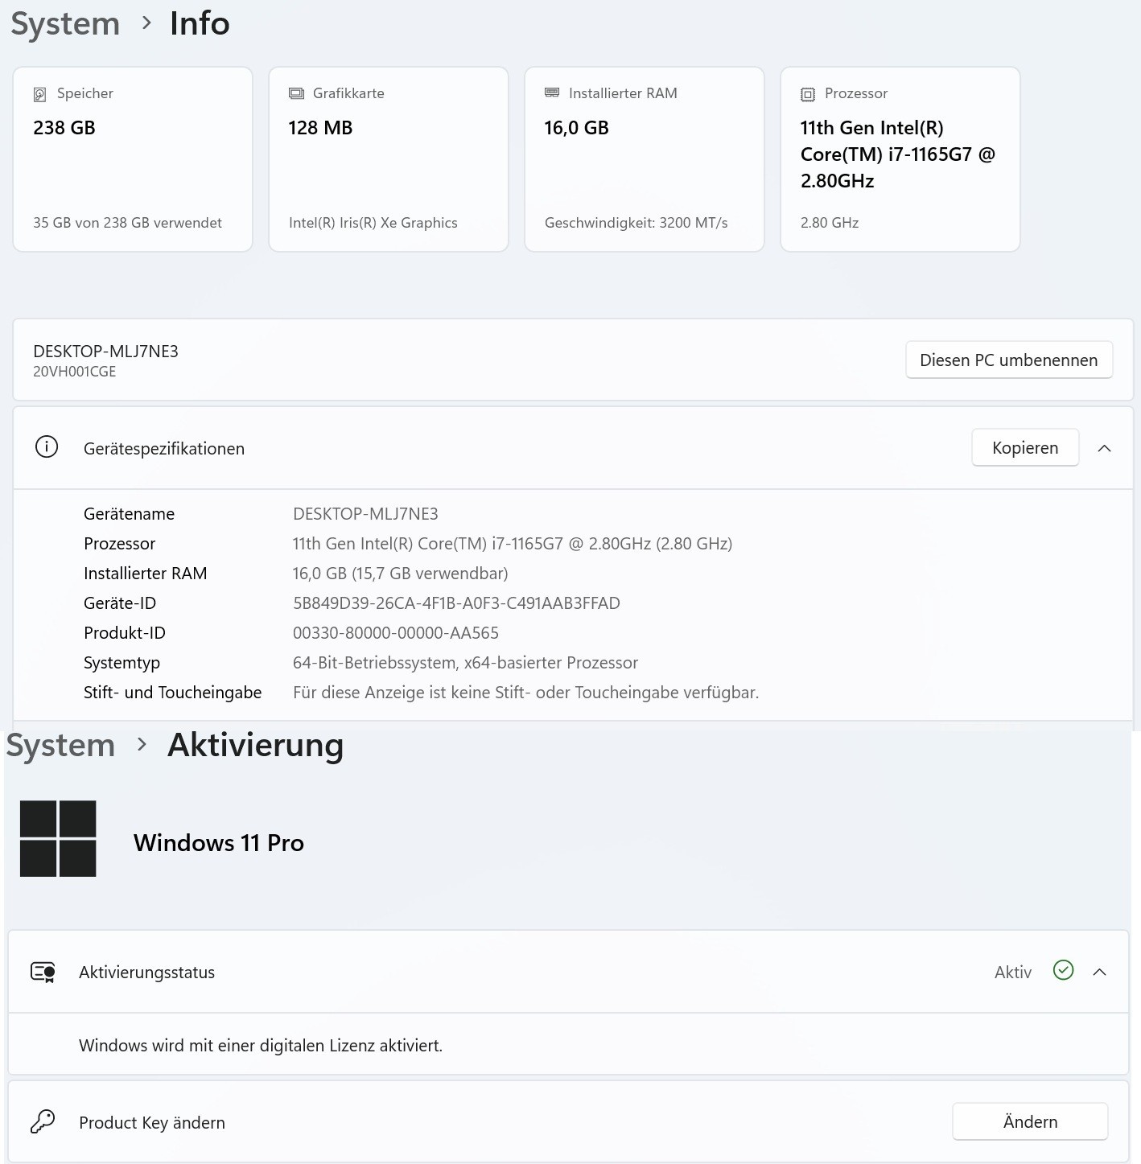Select Produkt-ID value 00330-80000-00000-AA565
The height and width of the screenshot is (1164, 1141).
pyautogui.click(x=396, y=632)
